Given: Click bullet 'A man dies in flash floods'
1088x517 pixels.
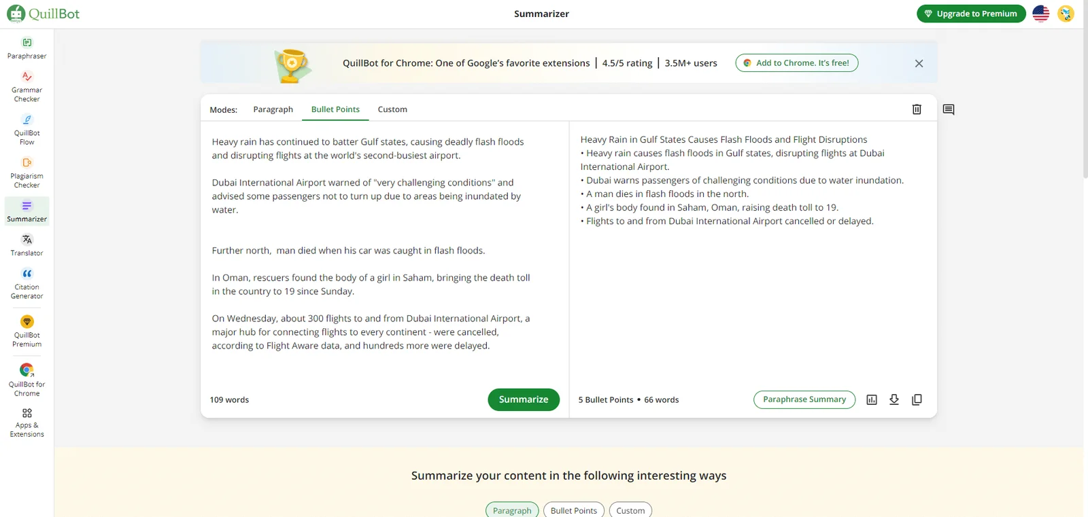Looking at the screenshot, I should point(664,194).
